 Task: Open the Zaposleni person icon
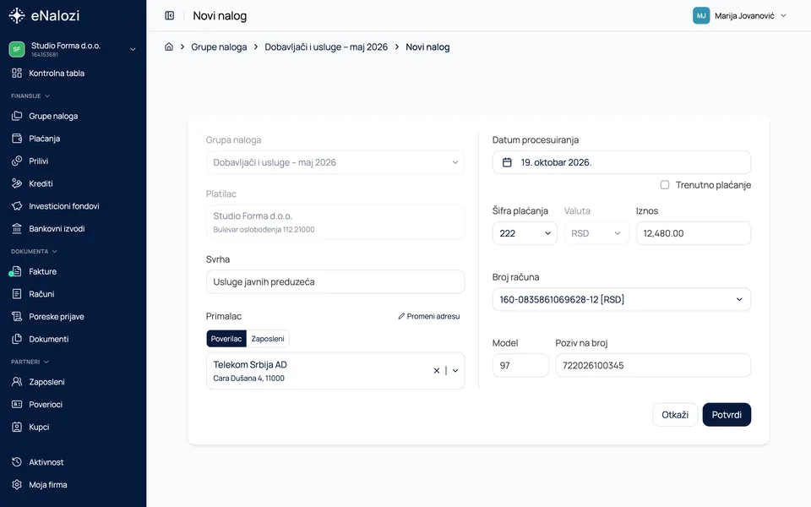[17, 382]
